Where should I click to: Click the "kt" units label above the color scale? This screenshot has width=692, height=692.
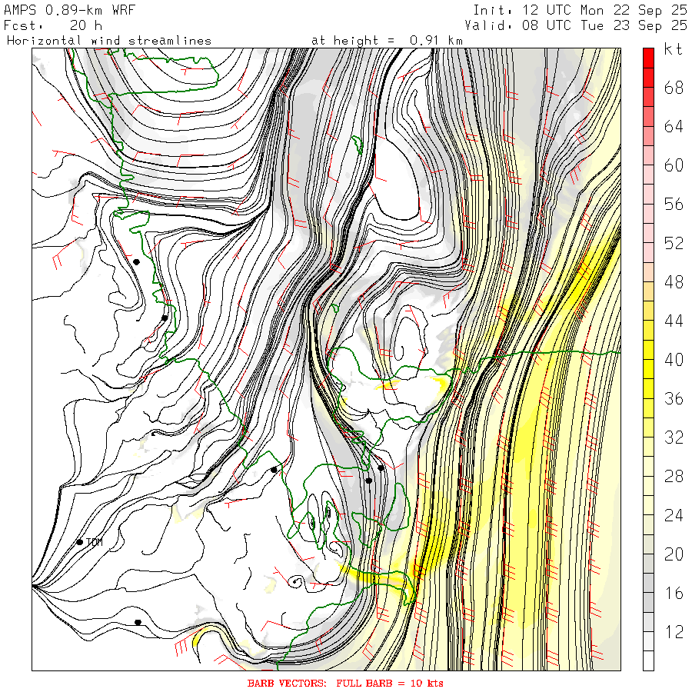tap(674, 49)
